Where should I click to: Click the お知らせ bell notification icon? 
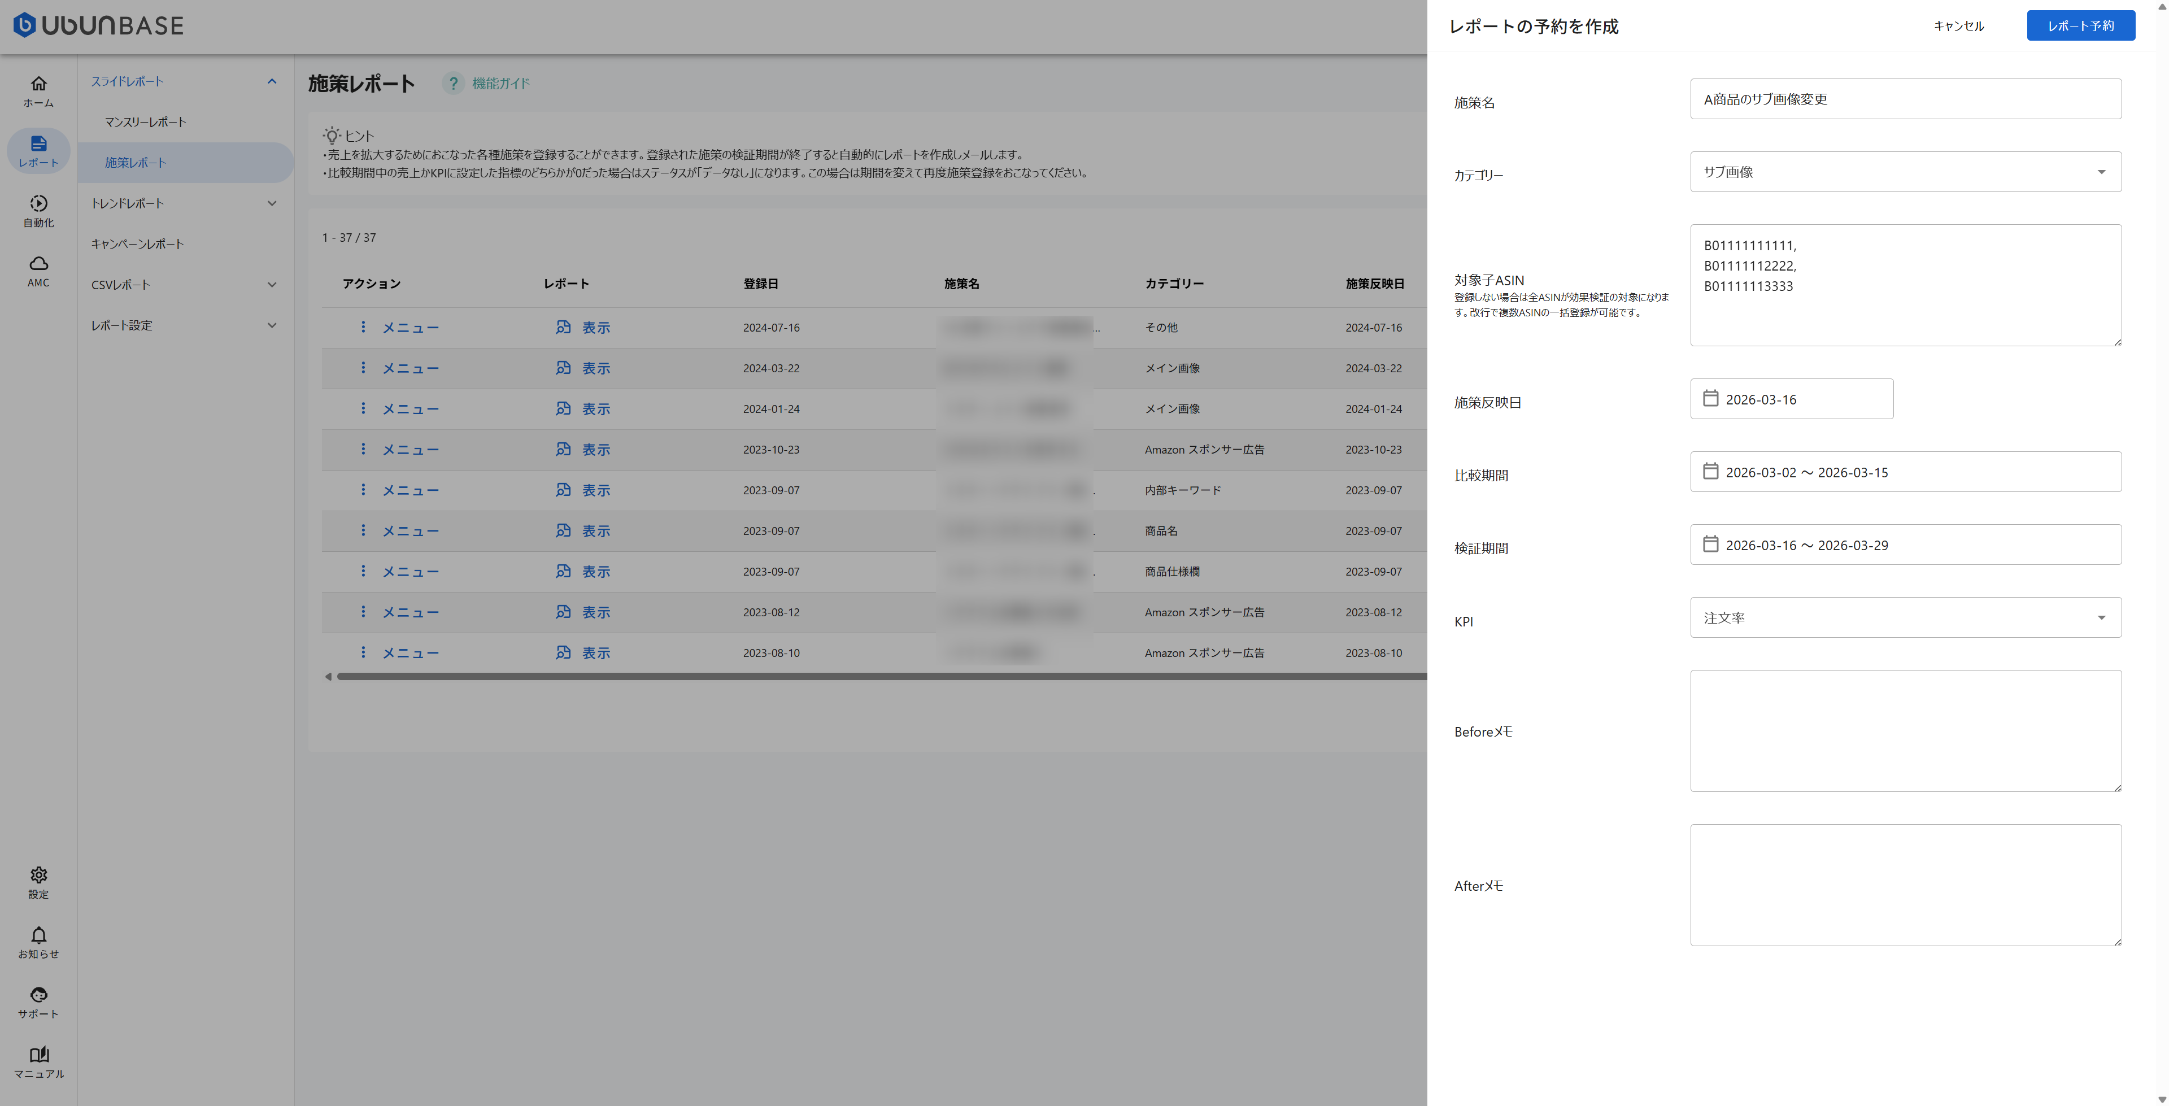pos(38,935)
